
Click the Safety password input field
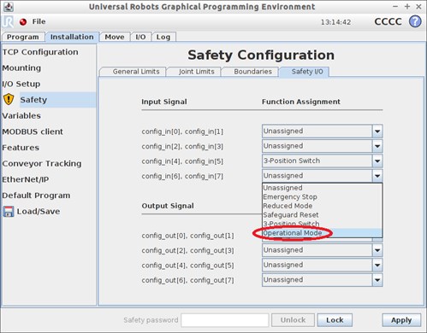(x=225, y=320)
